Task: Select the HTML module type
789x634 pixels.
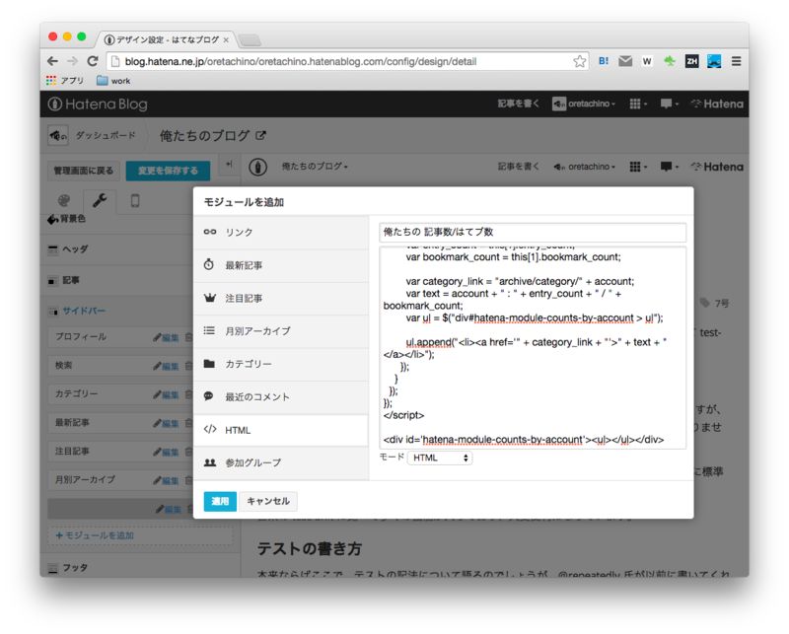Action: (x=281, y=430)
